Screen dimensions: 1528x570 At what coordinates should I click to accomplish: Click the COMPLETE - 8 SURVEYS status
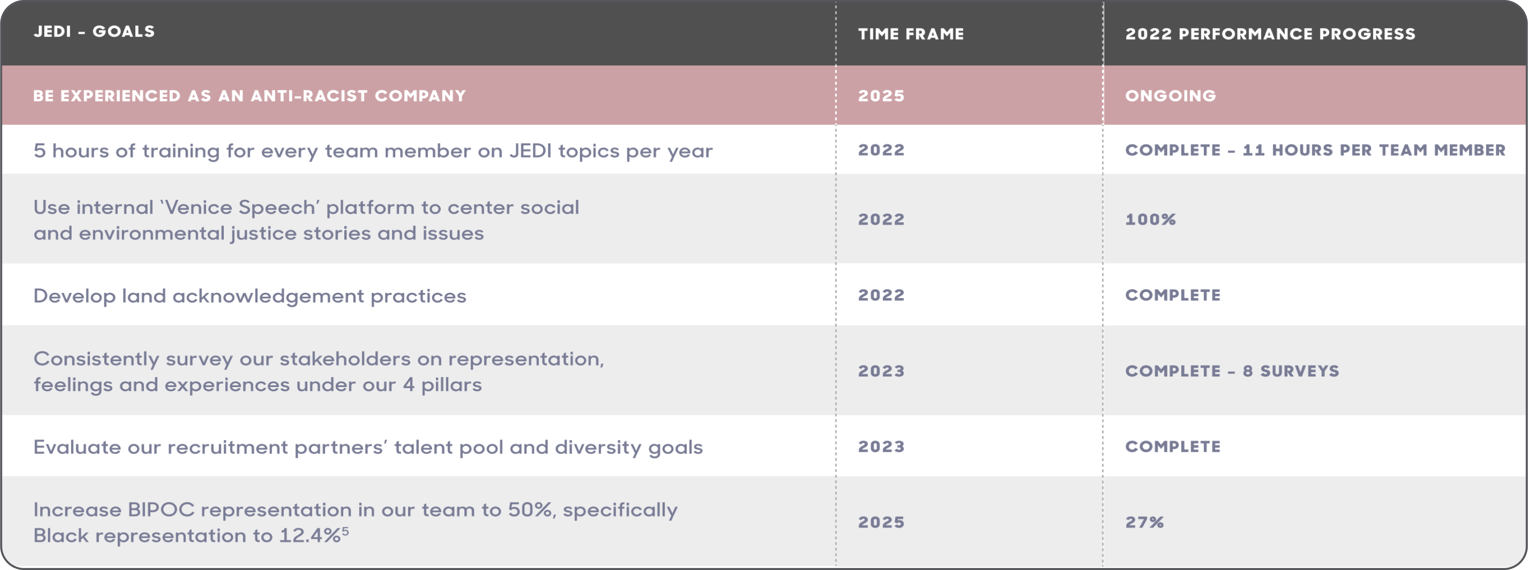point(1232,371)
